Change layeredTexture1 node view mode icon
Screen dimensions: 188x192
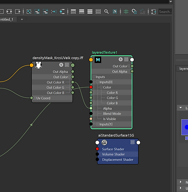(x=126, y=59)
